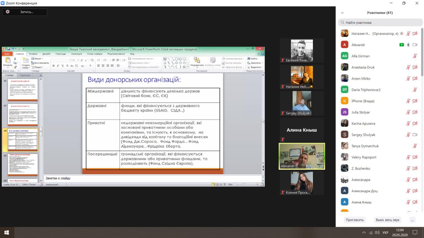This screenshot has height=238, width=424.
Task: Click muted mic icon for Tanya Dymarchuk
Action: point(415,146)
